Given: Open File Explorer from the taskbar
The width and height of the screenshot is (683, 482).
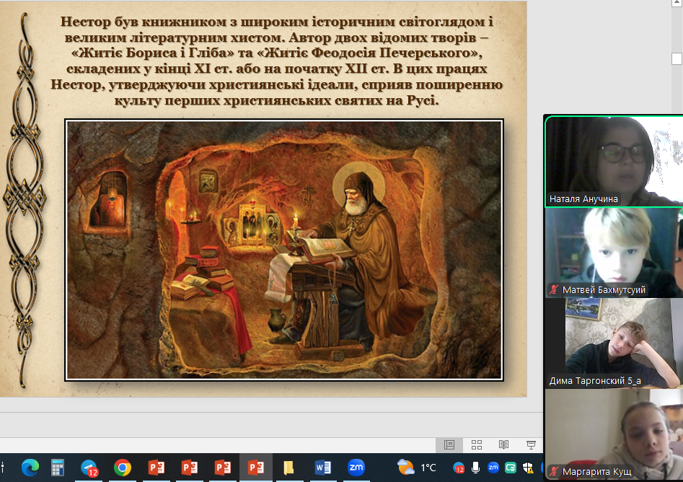Looking at the screenshot, I should tap(288, 468).
